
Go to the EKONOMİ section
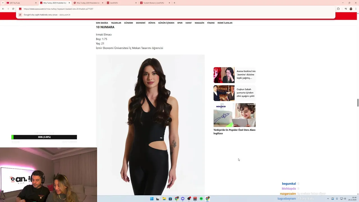point(141,23)
